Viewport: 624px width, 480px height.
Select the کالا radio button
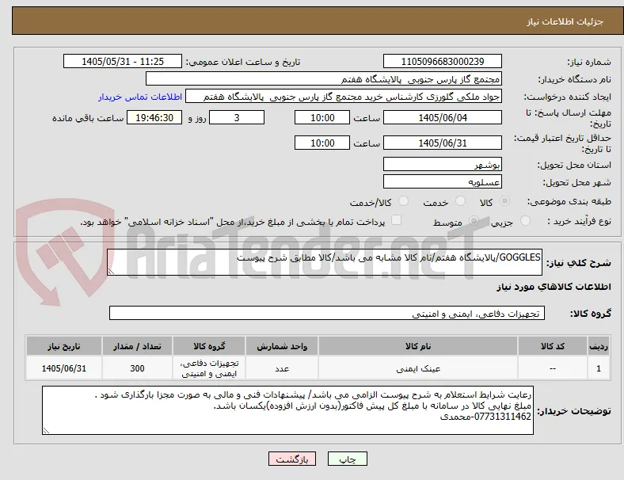[504, 201]
